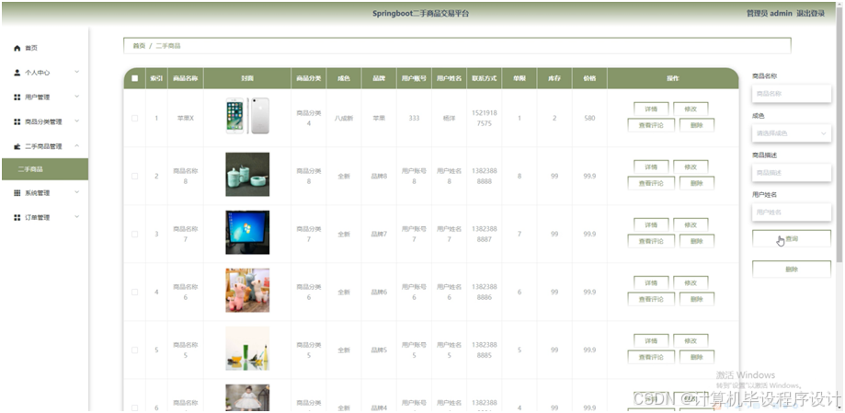The image size is (845, 413).
Task: Click 删除 in the 商品名称6 row
Action: [x=697, y=299]
